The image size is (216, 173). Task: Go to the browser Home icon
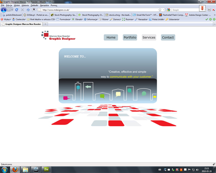(x=28, y=10)
